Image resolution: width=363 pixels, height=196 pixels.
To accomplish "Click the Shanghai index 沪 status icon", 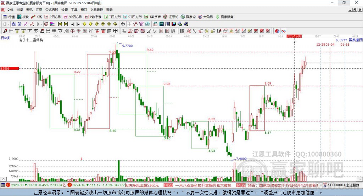I will pyautogui.click(x=8, y=185).
